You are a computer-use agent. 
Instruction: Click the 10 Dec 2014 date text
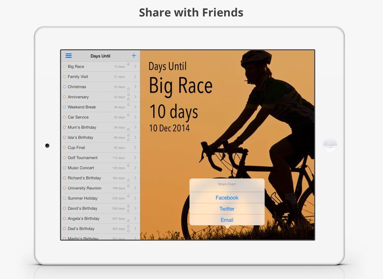coord(169,128)
